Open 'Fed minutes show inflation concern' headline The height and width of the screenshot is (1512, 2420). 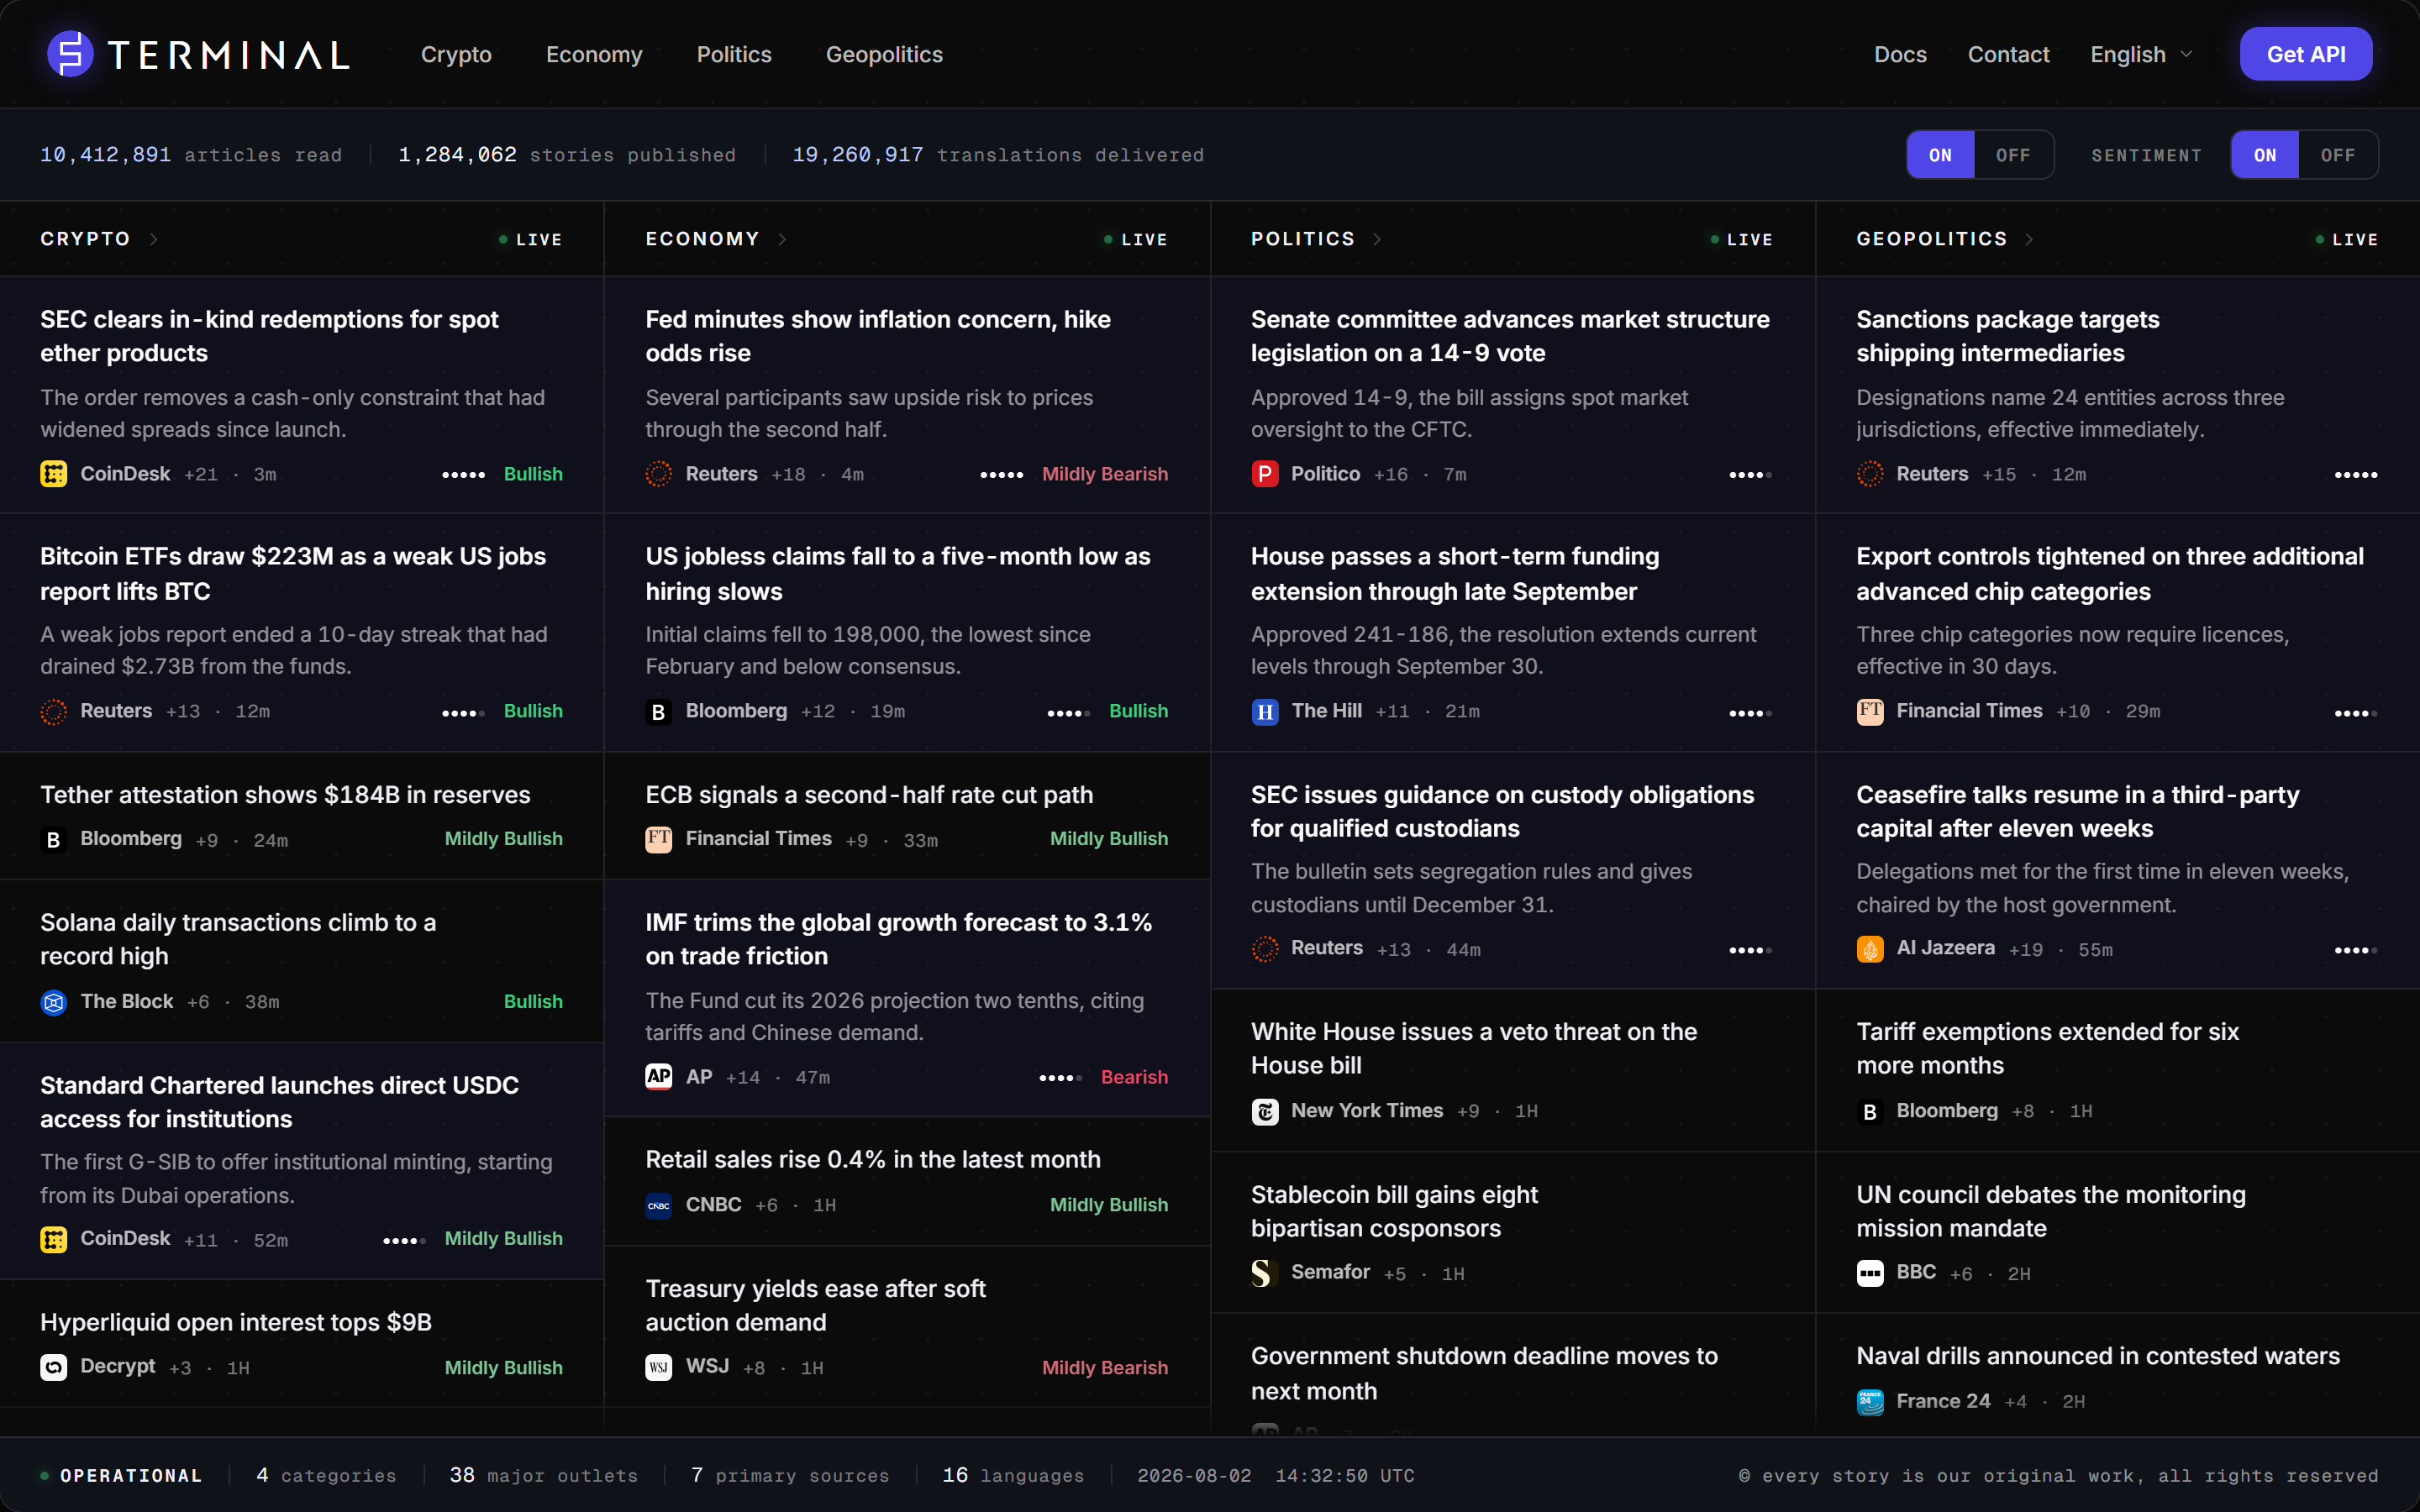pyautogui.click(x=878, y=336)
